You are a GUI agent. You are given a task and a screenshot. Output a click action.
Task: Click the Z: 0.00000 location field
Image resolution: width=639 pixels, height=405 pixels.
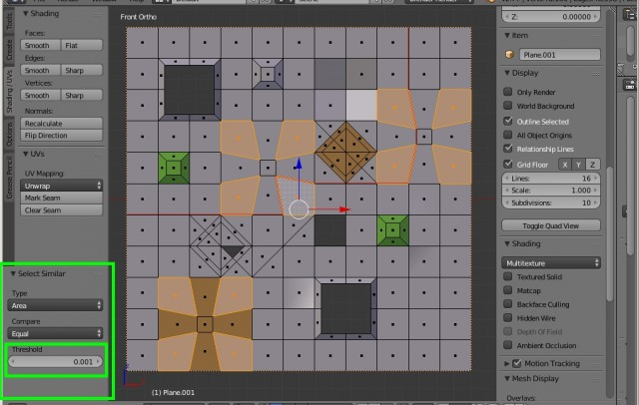[x=551, y=17]
